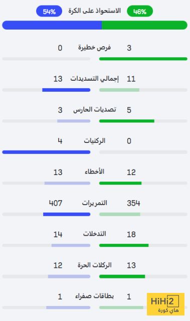The height and width of the screenshot is (321, 190).
Task: Click the green bar under تصديات الحارس
Action: pyautogui.click(x=127, y=121)
